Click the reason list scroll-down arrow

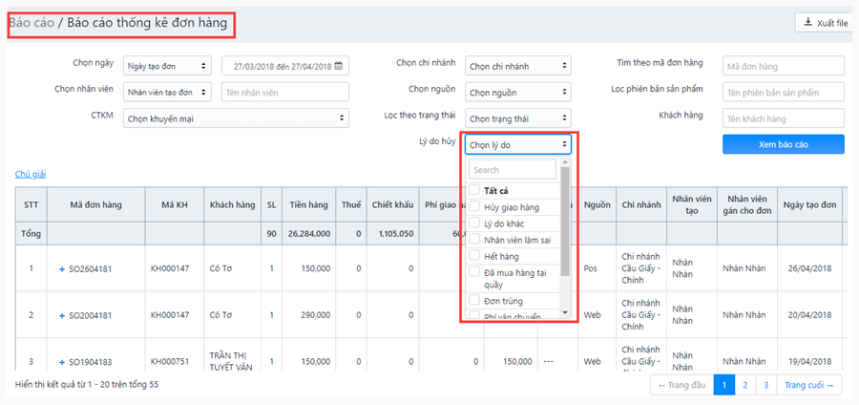565,311
